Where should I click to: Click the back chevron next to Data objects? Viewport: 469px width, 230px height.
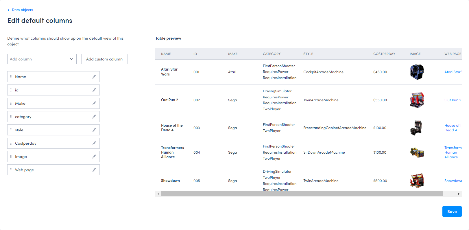(9, 10)
